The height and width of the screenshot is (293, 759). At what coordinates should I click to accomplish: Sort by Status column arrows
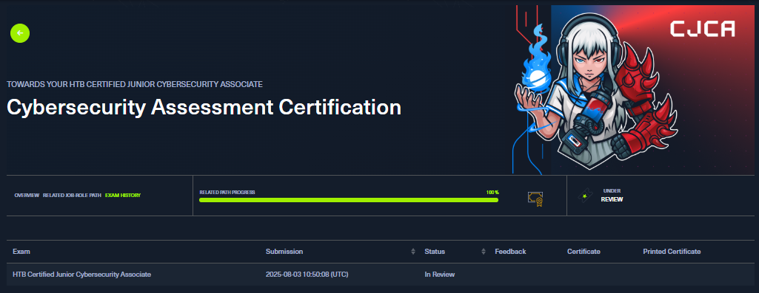click(483, 252)
